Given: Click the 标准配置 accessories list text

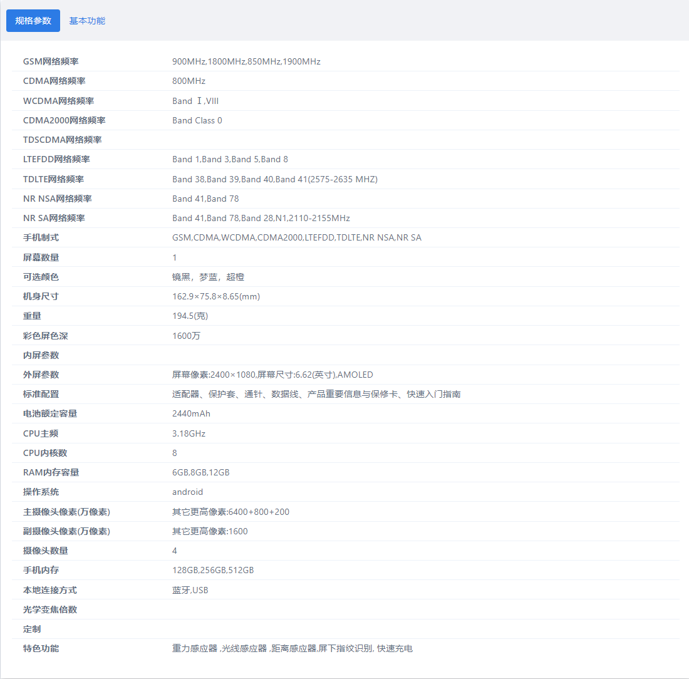Looking at the screenshot, I should (x=316, y=394).
